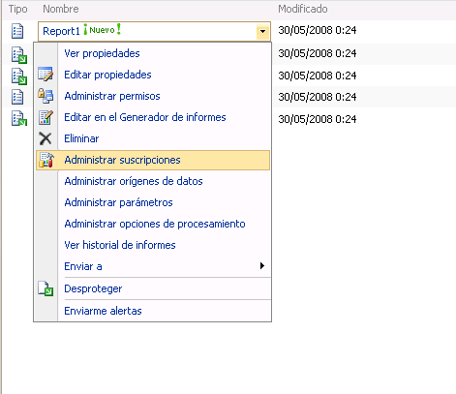The width and height of the screenshot is (456, 394).
Task: Click the Administrar permisos lock icon
Action: tap(46, 96)
